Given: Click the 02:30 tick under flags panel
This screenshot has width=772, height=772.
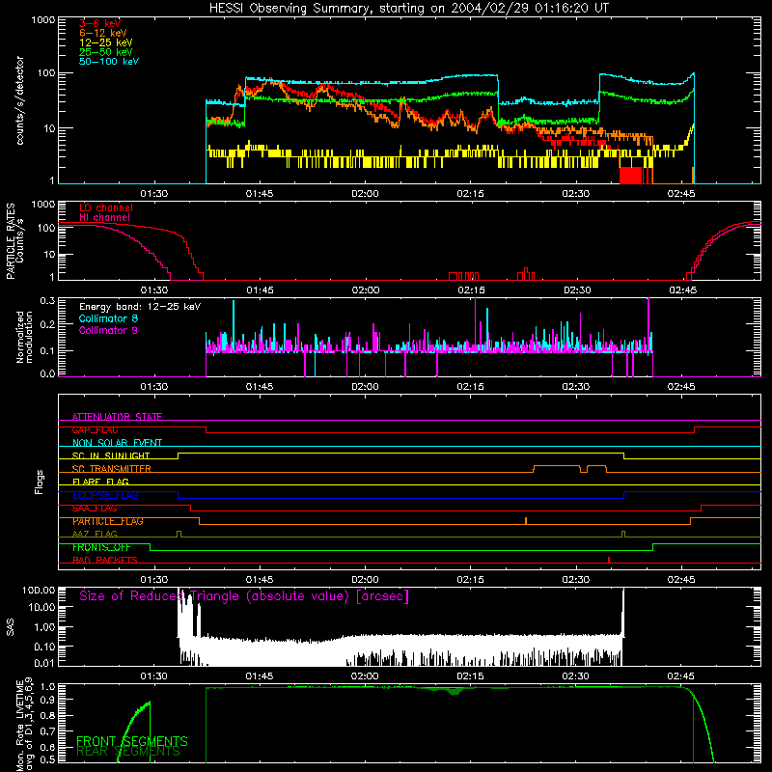Looking at the screenshot, I should (x=575, y=580).
